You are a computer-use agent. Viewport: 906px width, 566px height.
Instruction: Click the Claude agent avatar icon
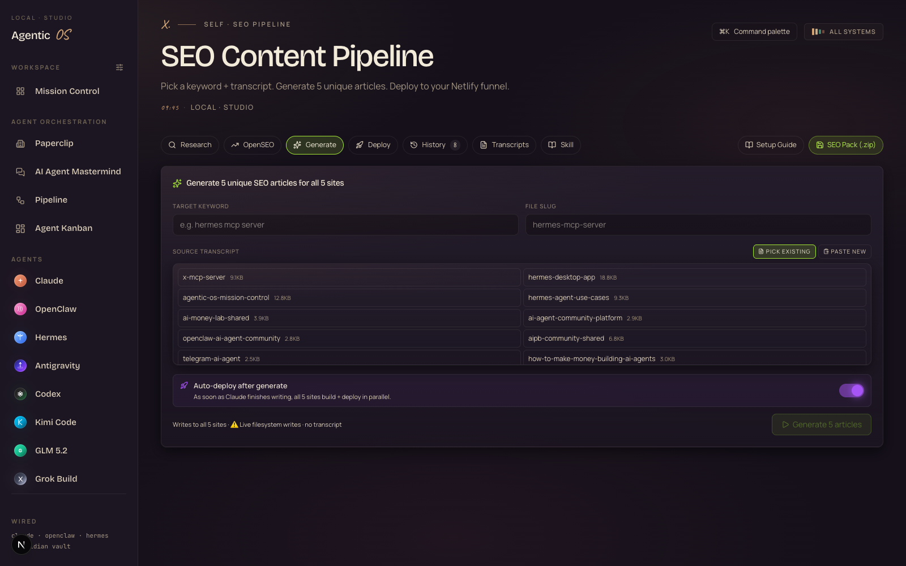[x=20, y=281]
